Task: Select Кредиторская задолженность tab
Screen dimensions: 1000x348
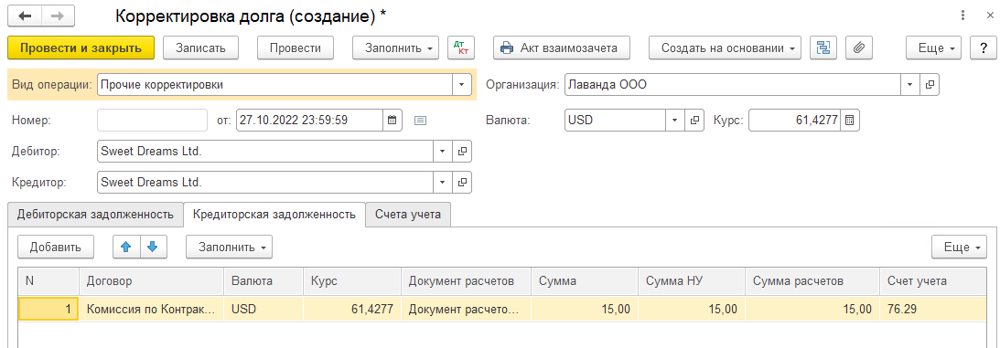Action: [274, 215]
